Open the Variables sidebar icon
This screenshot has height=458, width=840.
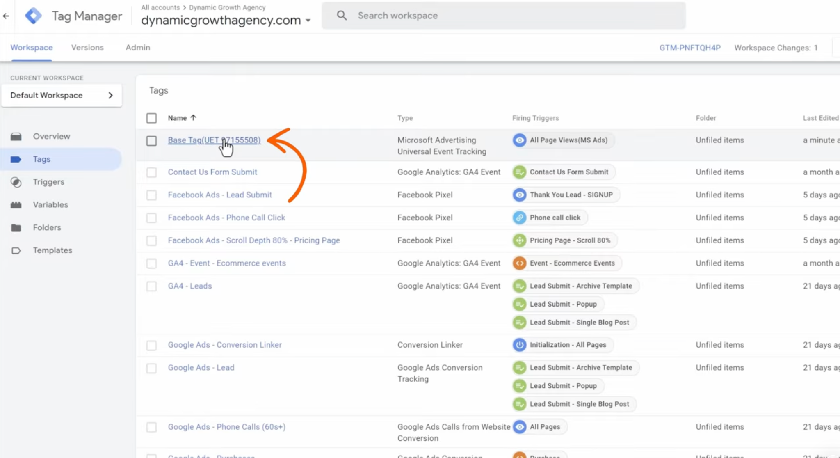(x=16, y=205)
